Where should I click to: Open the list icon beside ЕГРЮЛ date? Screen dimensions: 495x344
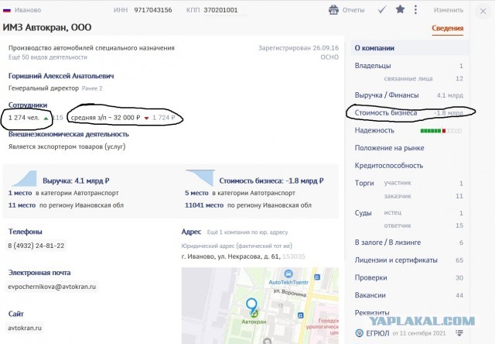point(459,333)
